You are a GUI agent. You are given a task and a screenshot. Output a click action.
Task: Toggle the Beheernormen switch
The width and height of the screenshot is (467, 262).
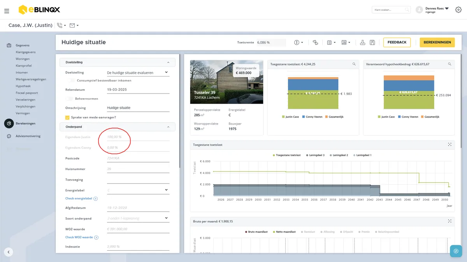coord(70,99)
